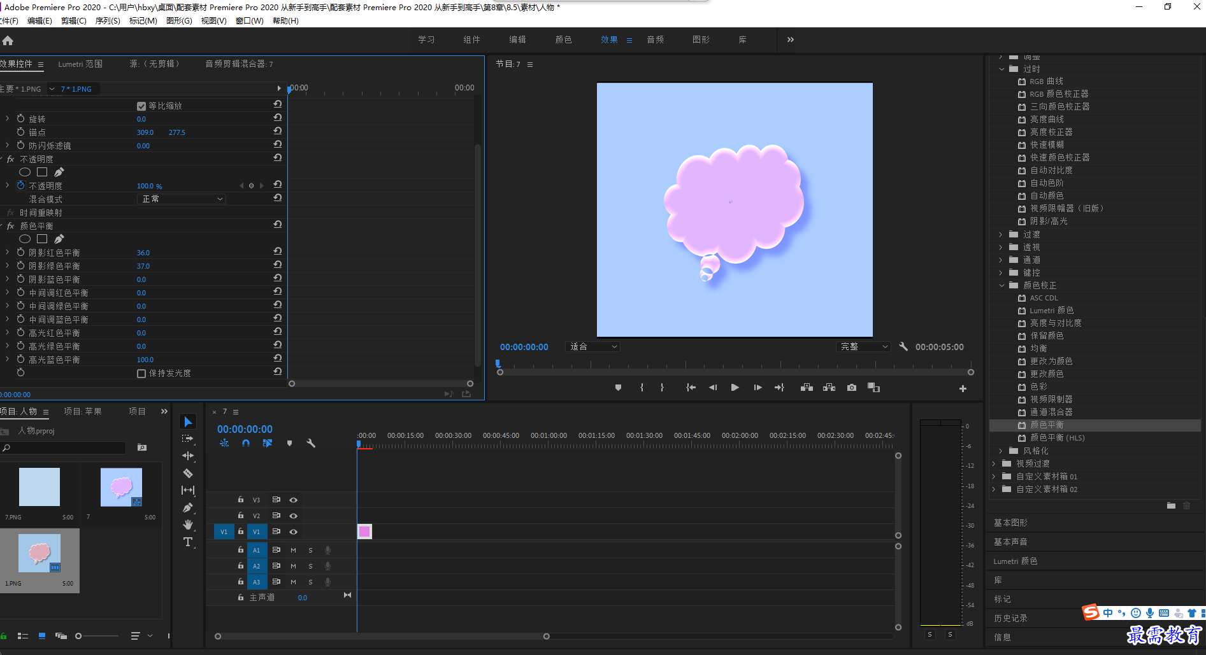This screenshot has height=655, width=1206.
Task: Click Export Frame camera icon
Action: 852,388
